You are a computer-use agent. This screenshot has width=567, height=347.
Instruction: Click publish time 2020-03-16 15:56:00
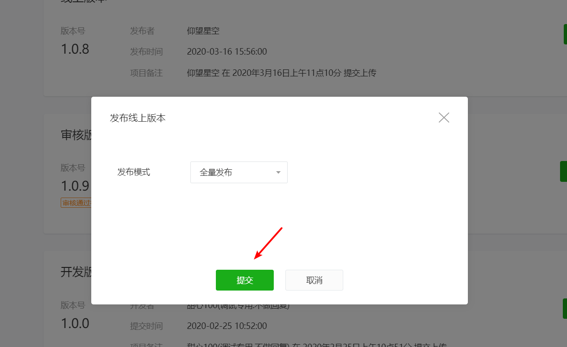pos(227,52)
